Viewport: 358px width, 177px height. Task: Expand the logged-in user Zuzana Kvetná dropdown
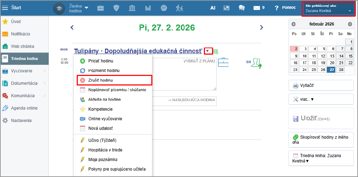coord(329,9)
